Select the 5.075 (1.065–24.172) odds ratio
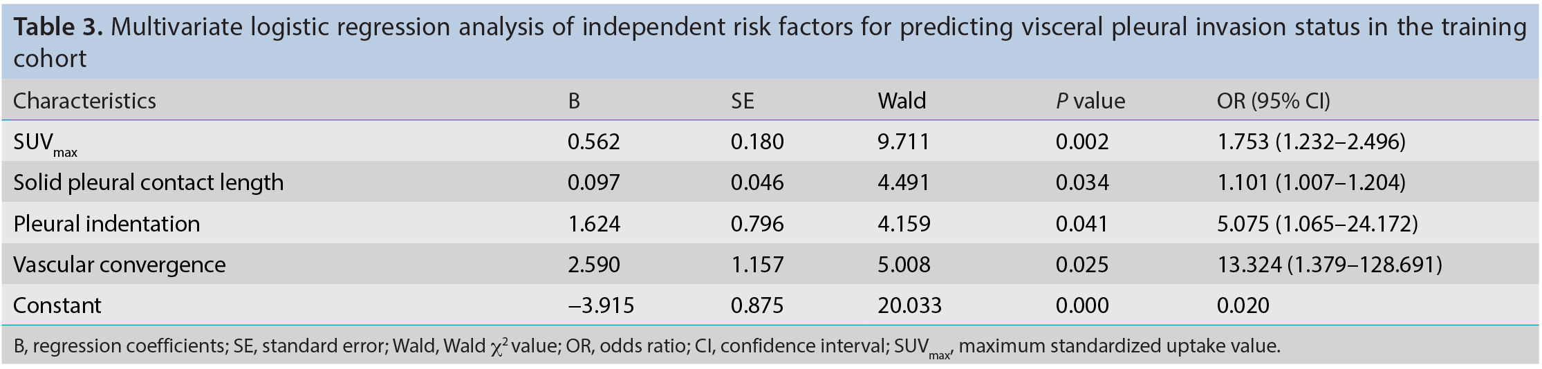The height and width of the screenshot is (369, 1542). 1317,223
